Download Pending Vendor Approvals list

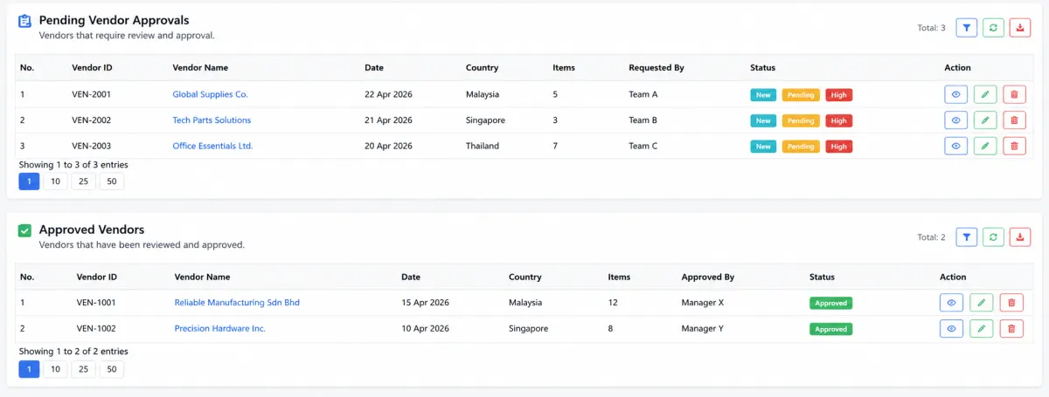coord(1019,28)
